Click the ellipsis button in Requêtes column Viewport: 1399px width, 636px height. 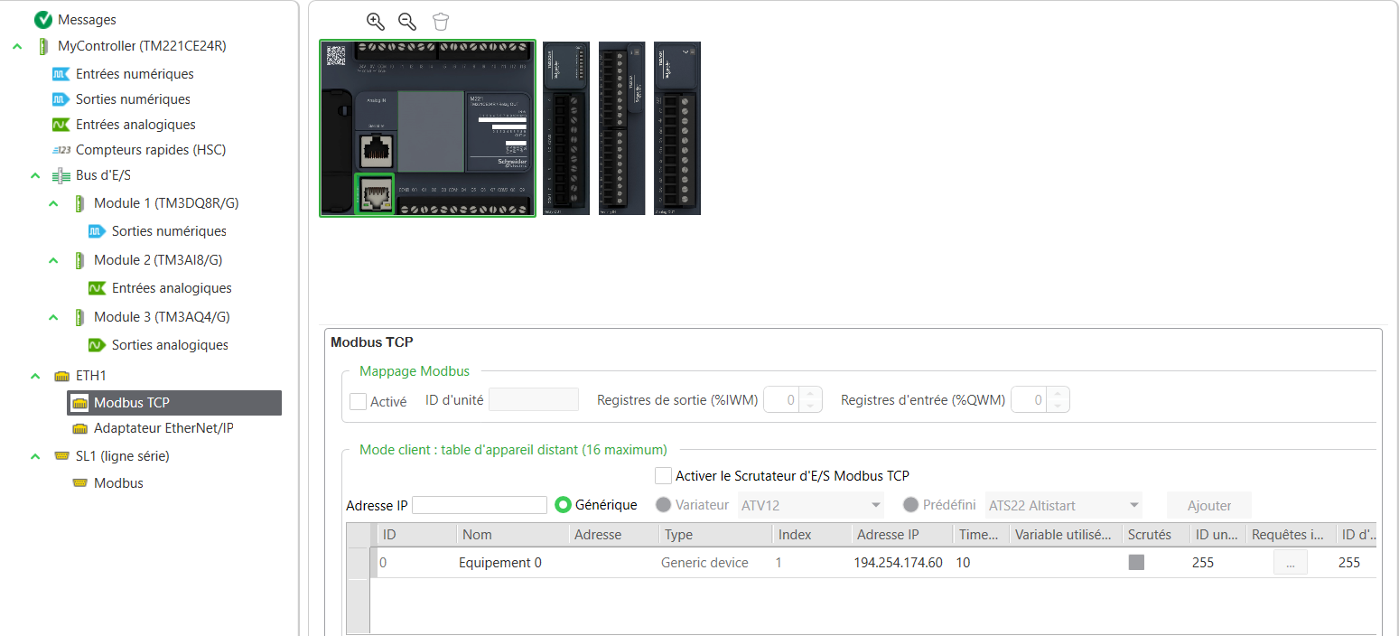point(1290,563)
